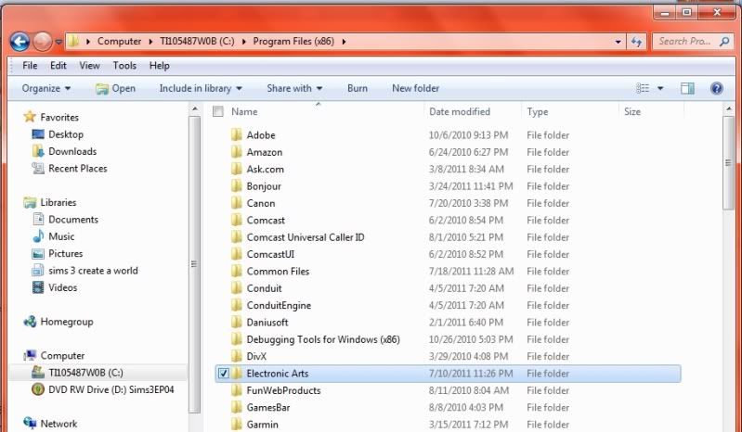Open the Videos library
This screenshot has height=432, width=742.
62,287
